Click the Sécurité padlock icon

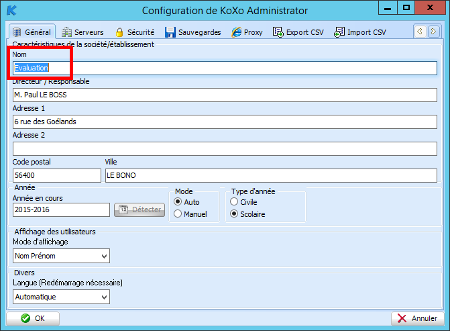(119, 32)
